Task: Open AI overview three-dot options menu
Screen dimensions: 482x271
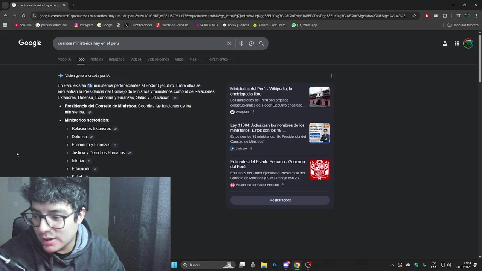Action: [331, 76]
